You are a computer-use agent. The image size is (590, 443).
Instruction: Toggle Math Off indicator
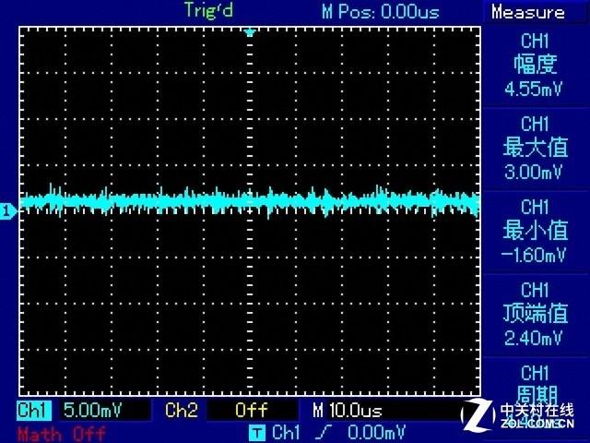(x=61, y=433)
